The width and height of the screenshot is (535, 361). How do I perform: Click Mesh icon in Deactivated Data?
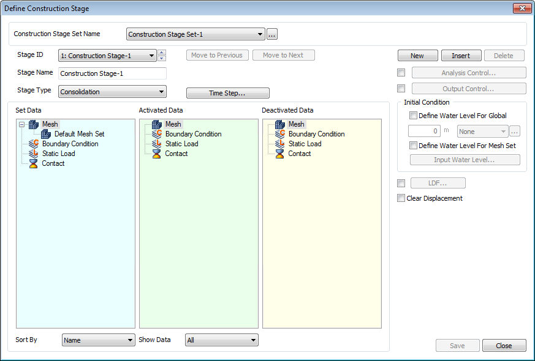tap(280, 124)
